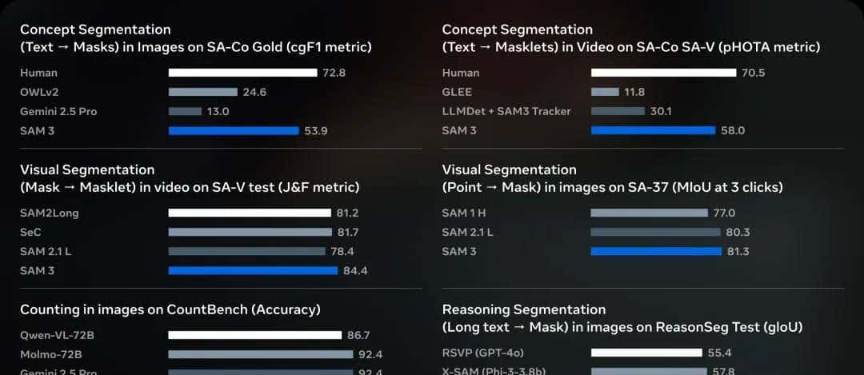The width and height of the screenshot is (864, 375).
Task: Click the Molmo-72B bar scoring 92.4
Action: coord(260,354)
